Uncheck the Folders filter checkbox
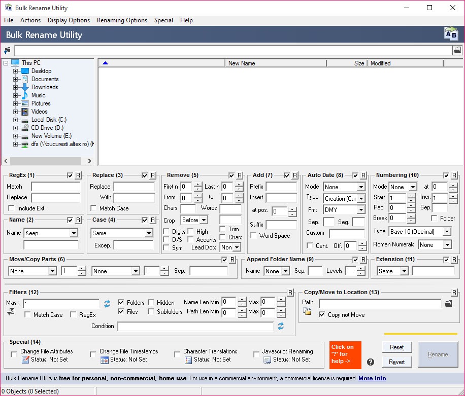The height and width of the screenshot is (396, 465). (x=121, y=302)
